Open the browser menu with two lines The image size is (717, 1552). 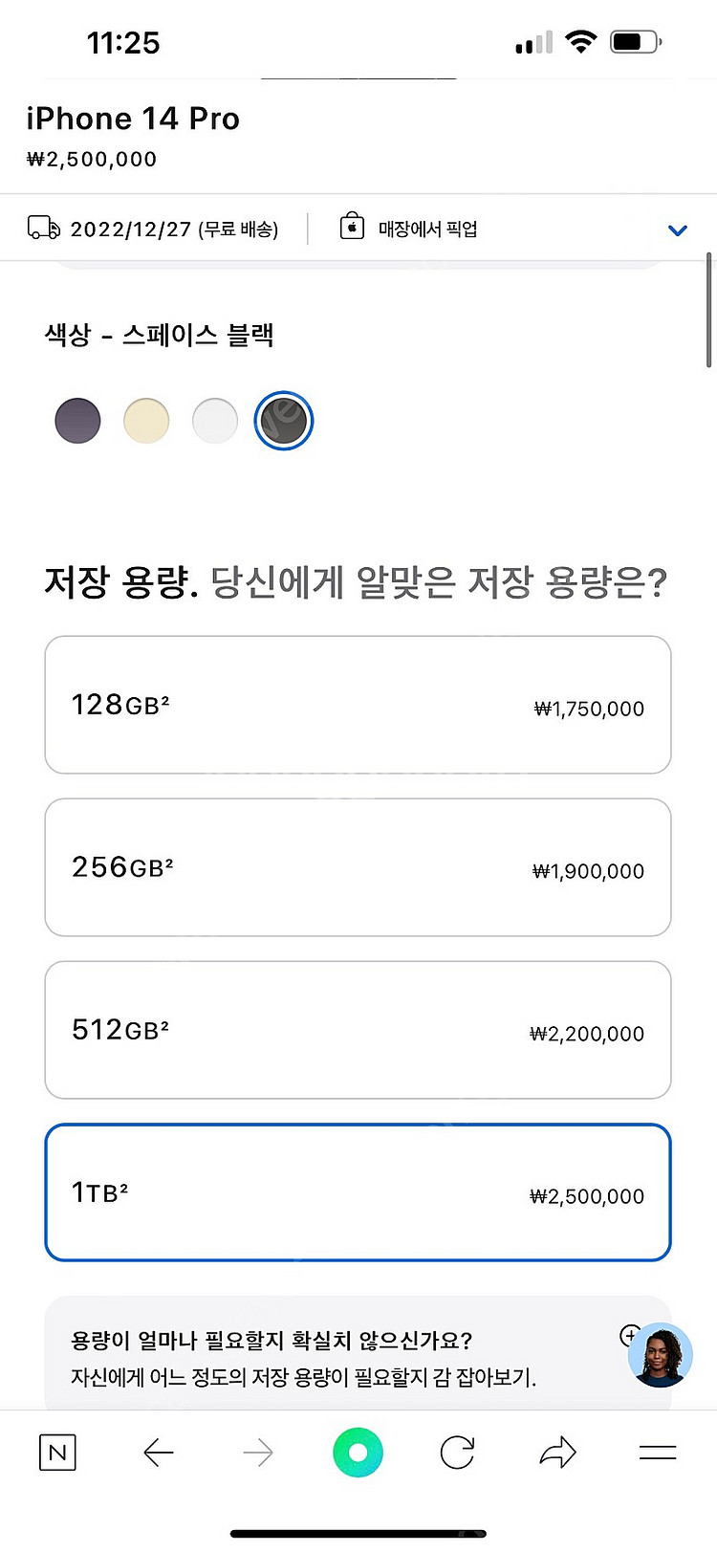[658, 1453]
